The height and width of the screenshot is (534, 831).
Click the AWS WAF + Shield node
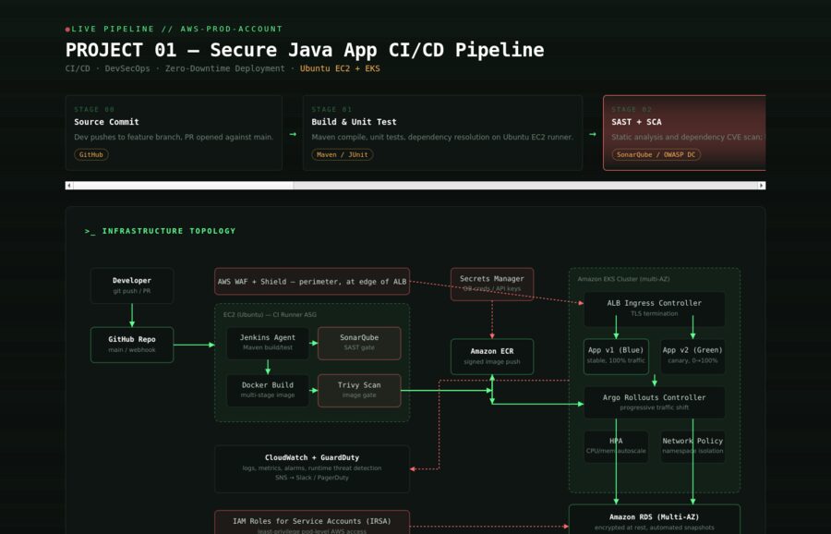pos(312,282)
